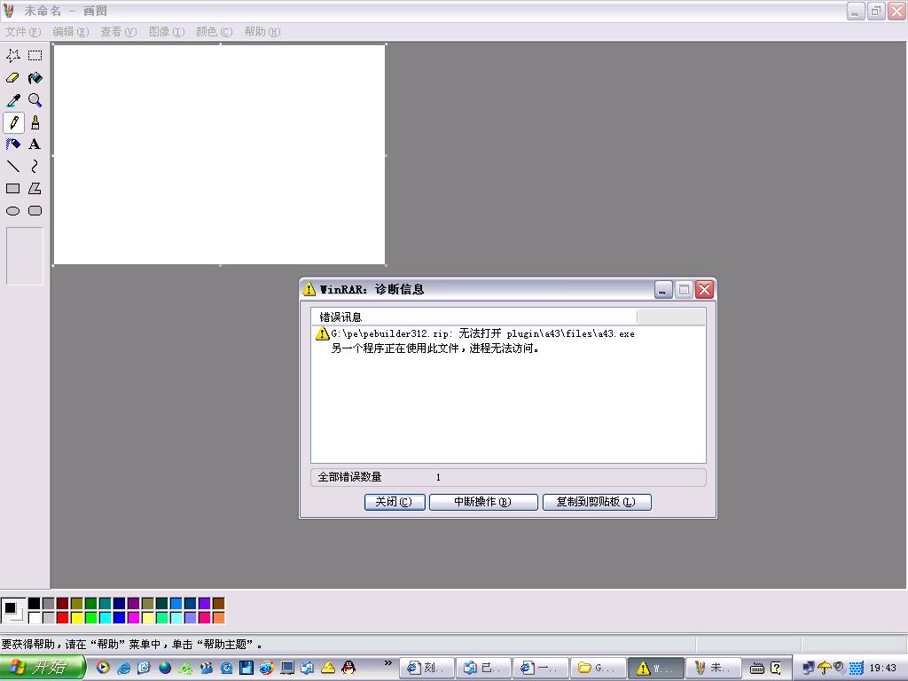Click the film clapperboard quick launch icon
This screenshot has height=681, width=908.
pos(206,668)
